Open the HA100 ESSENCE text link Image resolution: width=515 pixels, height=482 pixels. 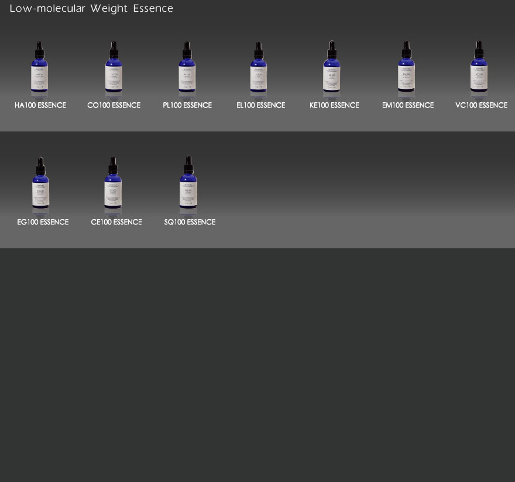[x=40, y=106]
